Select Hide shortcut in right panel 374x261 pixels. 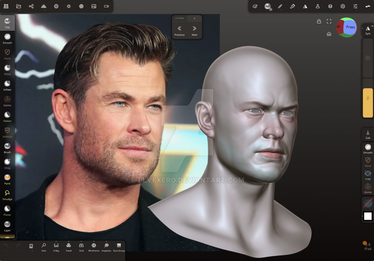[368, 175]
